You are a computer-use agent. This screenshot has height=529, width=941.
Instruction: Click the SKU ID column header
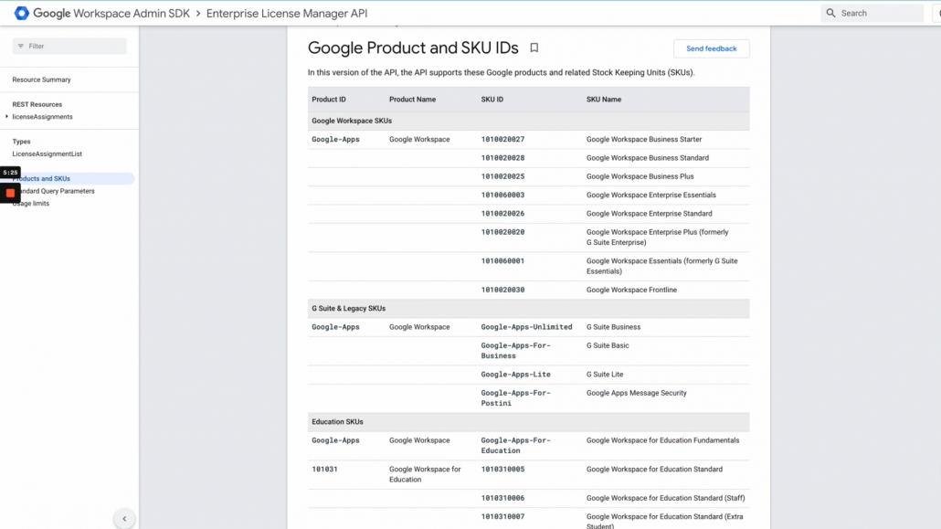[x=492, y=100]
